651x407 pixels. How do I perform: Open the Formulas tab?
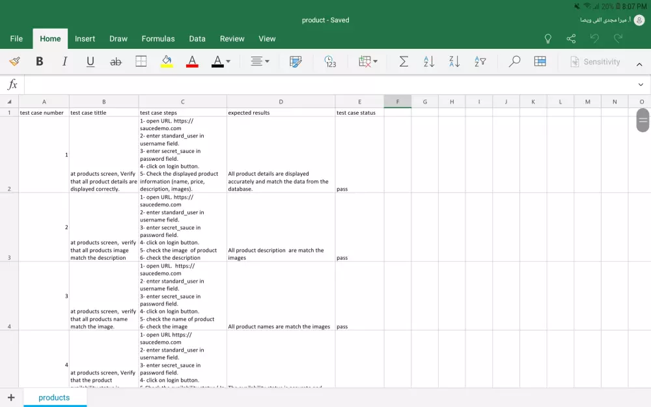pyautogui.click(x=158, y=38)
